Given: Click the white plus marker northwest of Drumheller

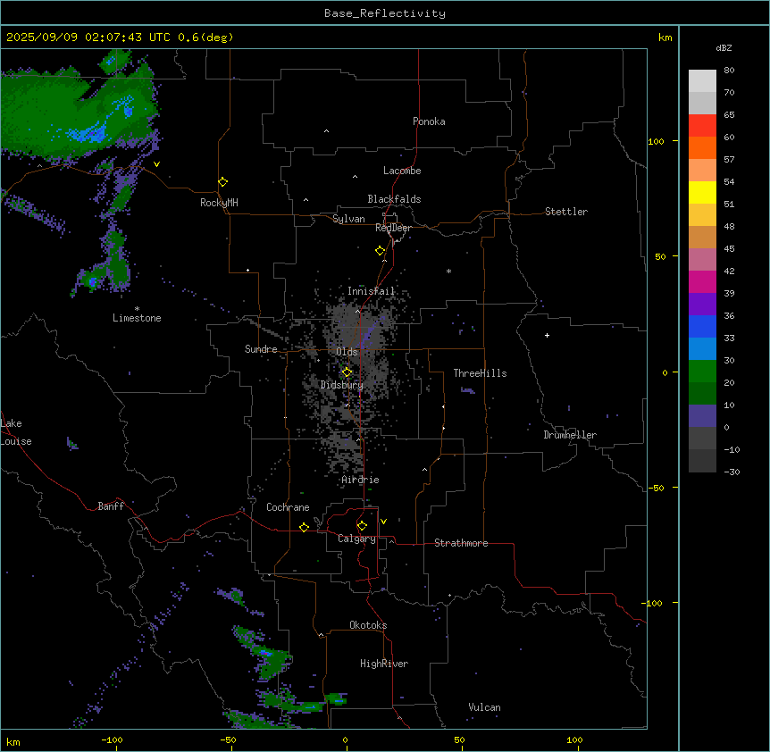Looking at the screenshot, I should click(547, 335).
